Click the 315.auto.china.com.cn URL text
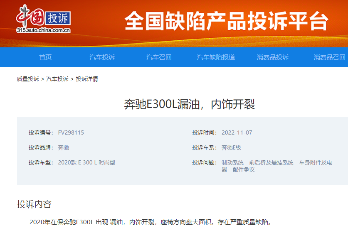Viewport: 348px width, 228px height. pyautogui.click(x=43, y=30)
